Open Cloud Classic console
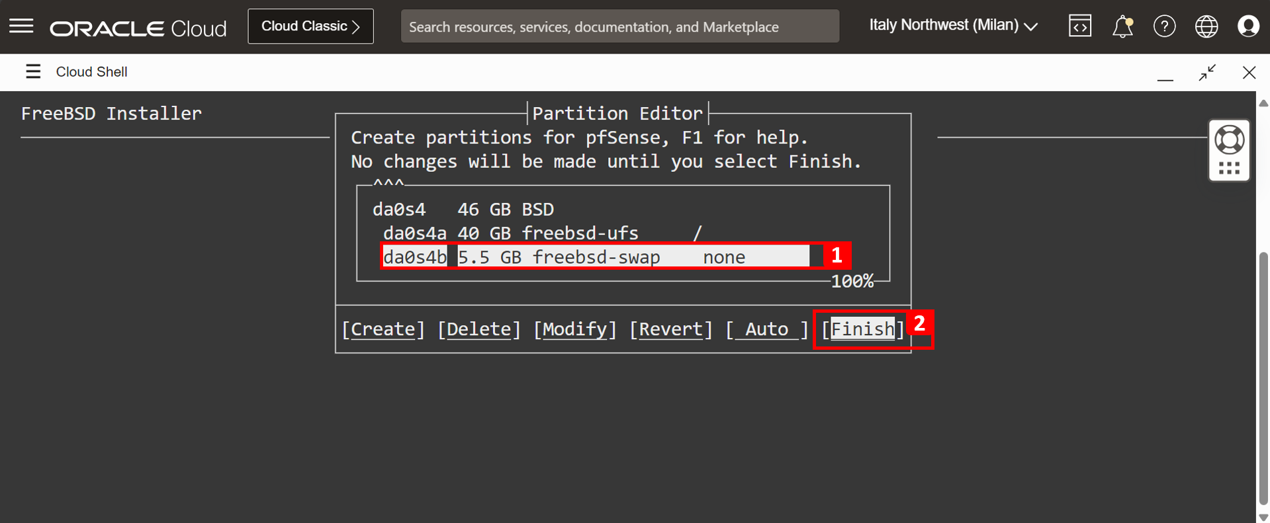Image resolution: width=1270 pixels, height=523 pixels. pos(310,26)
